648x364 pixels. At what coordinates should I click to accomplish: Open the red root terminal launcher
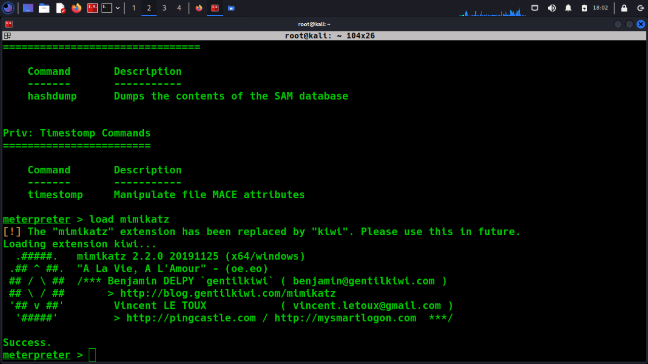[x=92, y=8]
